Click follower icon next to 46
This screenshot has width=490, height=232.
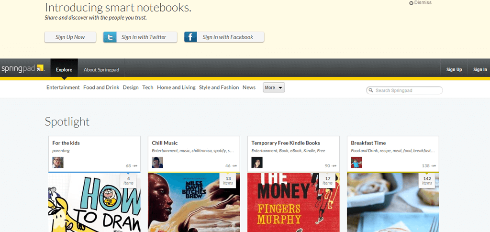(x=234, y=166)
